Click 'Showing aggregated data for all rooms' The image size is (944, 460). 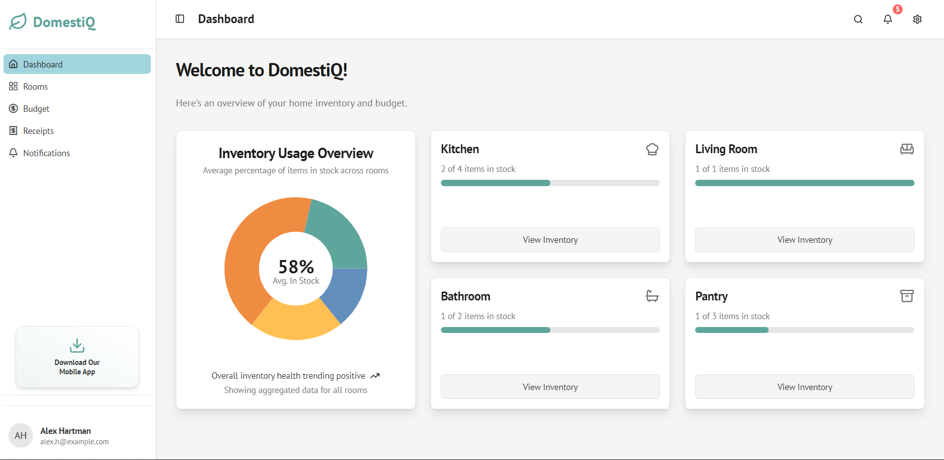(x=296, y=390)
